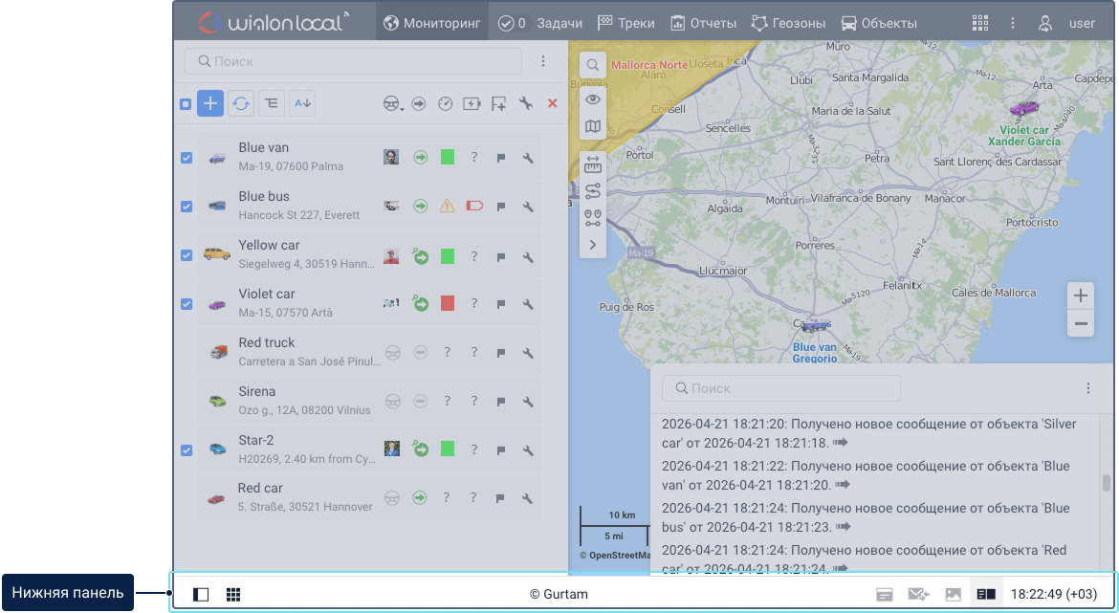Switch to the Треки tab
Image resolution: width=1119 pixels, height=613 pixels.
coord(625,23)
